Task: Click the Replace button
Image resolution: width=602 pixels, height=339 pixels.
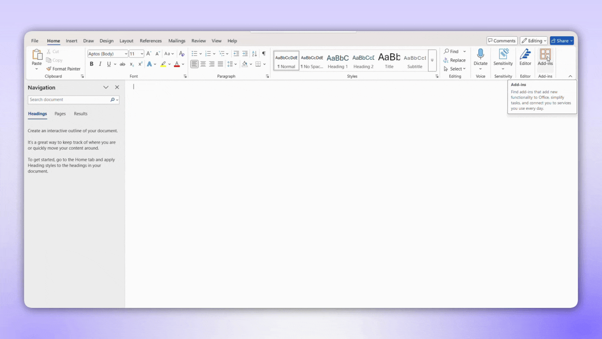Action: (x=454, y=60)
